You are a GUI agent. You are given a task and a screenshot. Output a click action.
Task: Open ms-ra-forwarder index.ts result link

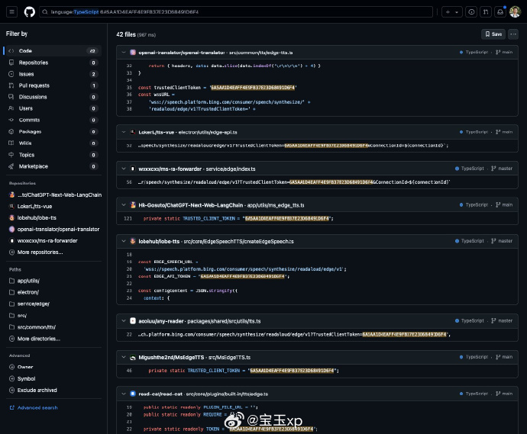[x=197, y=169]
